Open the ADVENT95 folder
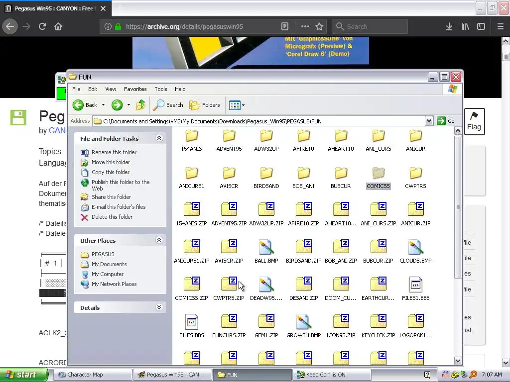 [229, 140]
